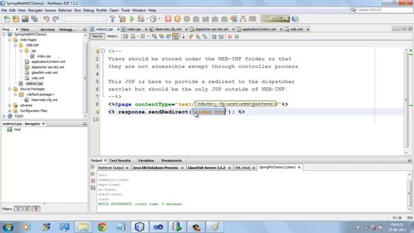Open the Refactor menu

pos(65,10)
